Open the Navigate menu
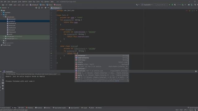The image size is (198, 111). [x=14, y=2]
